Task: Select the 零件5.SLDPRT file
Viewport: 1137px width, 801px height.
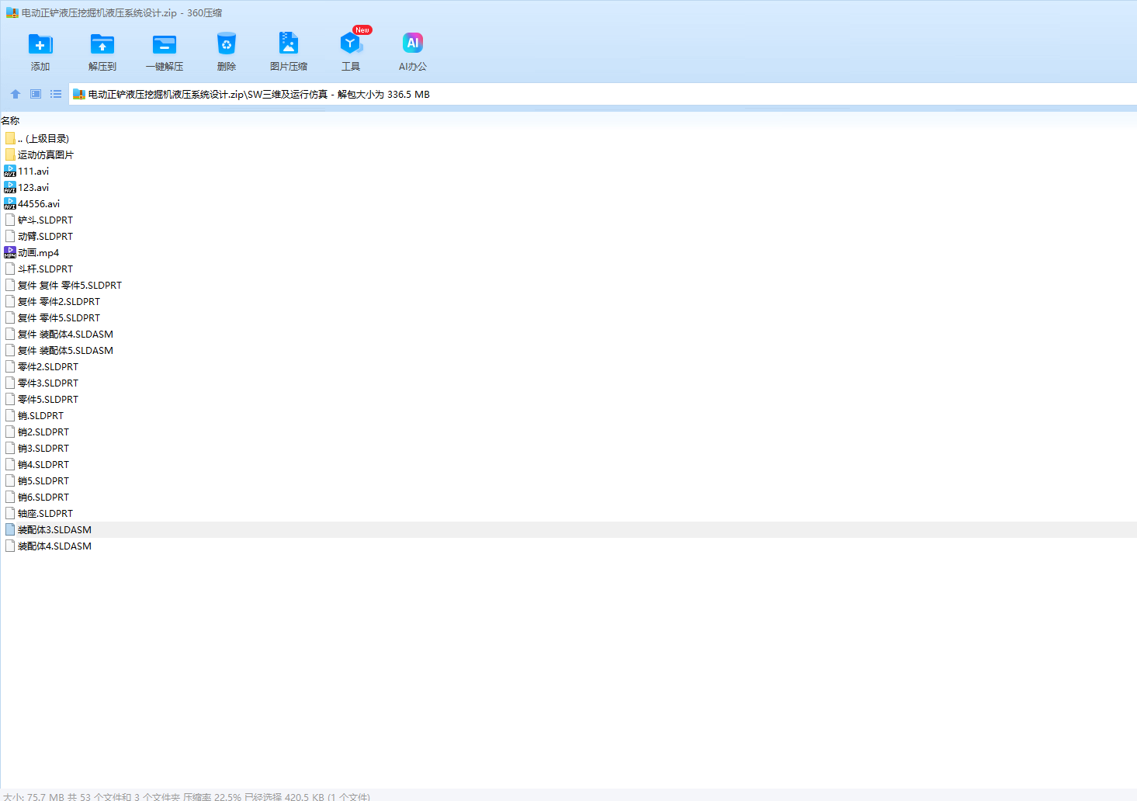Action: click(568, 399)
